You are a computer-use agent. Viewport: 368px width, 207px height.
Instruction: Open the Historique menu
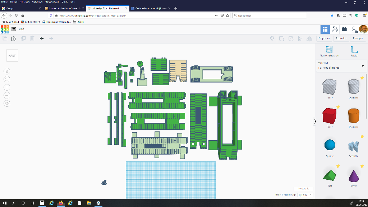click(37, 2)
